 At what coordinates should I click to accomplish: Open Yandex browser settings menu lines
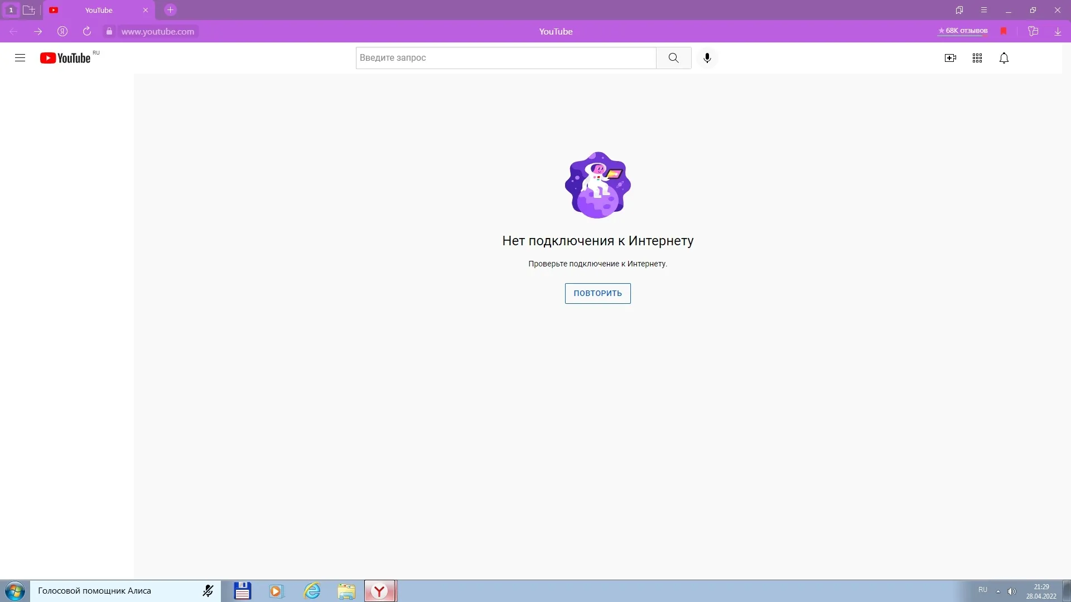[984, 10]
